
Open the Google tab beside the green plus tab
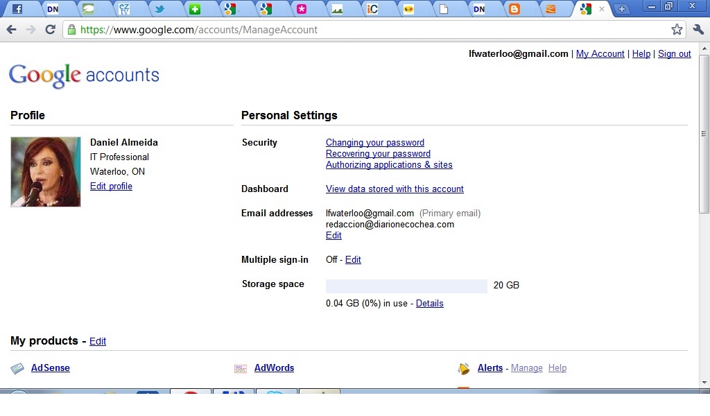[230, 8]
